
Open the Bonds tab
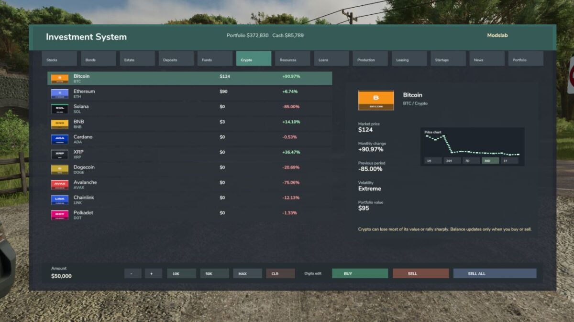pyautogui.click(x=98, y=59)
